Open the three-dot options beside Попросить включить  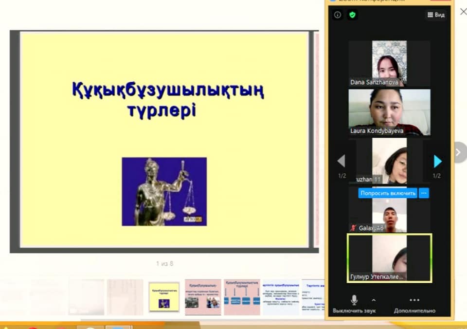point(424,193)
